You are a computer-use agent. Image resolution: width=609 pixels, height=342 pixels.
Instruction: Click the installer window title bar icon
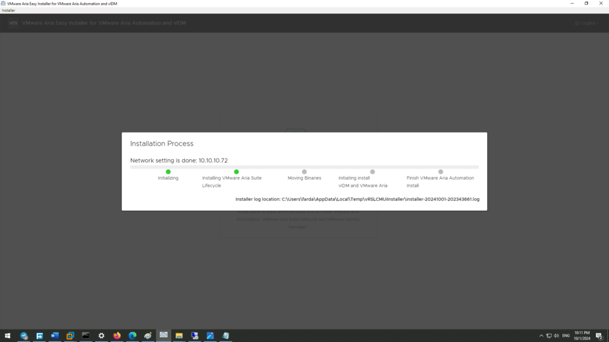click(x=3, y=4)
